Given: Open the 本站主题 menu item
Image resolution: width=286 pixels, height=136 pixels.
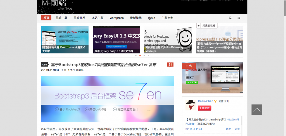Looking at the screenshot, I should point(97,18).
